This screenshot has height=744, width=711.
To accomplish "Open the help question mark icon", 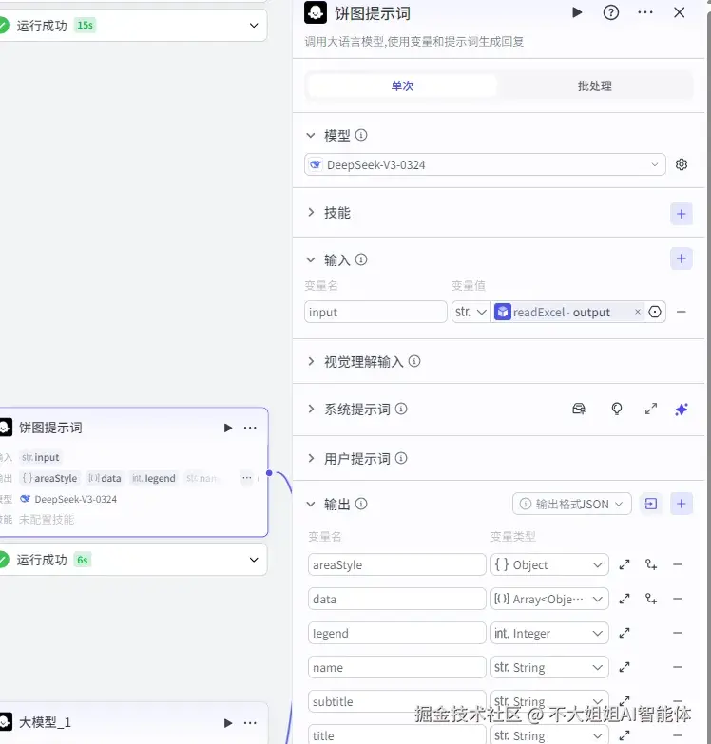I will click(611, 12).
